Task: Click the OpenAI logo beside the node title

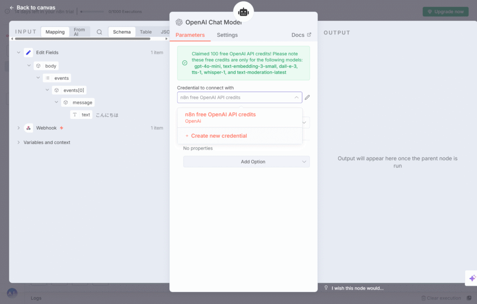Action: pos(179,22)
